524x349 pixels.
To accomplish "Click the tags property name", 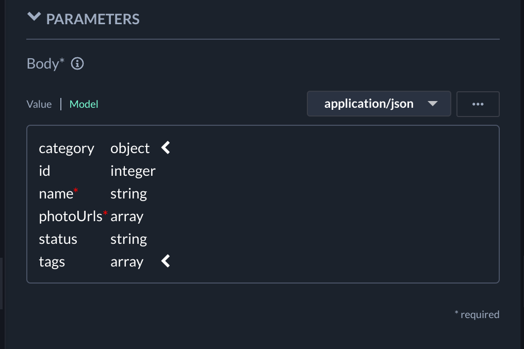I will 52,262.
